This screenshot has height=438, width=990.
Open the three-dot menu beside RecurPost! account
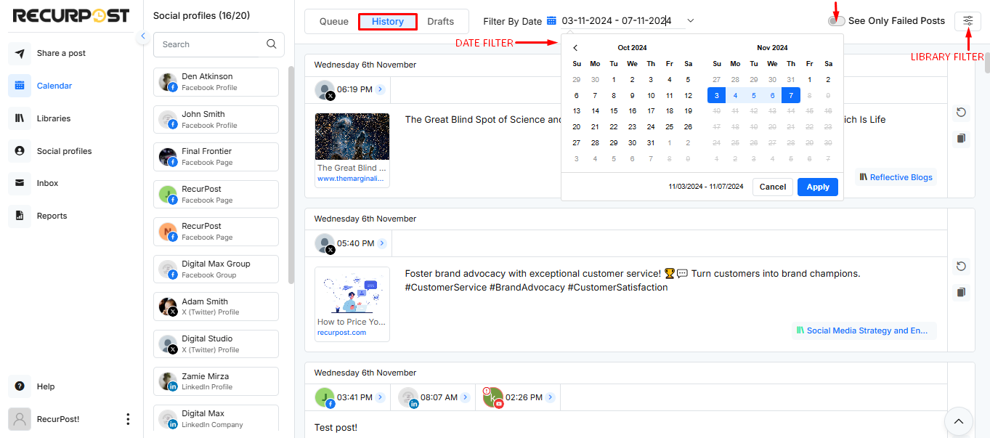point(128,419)
